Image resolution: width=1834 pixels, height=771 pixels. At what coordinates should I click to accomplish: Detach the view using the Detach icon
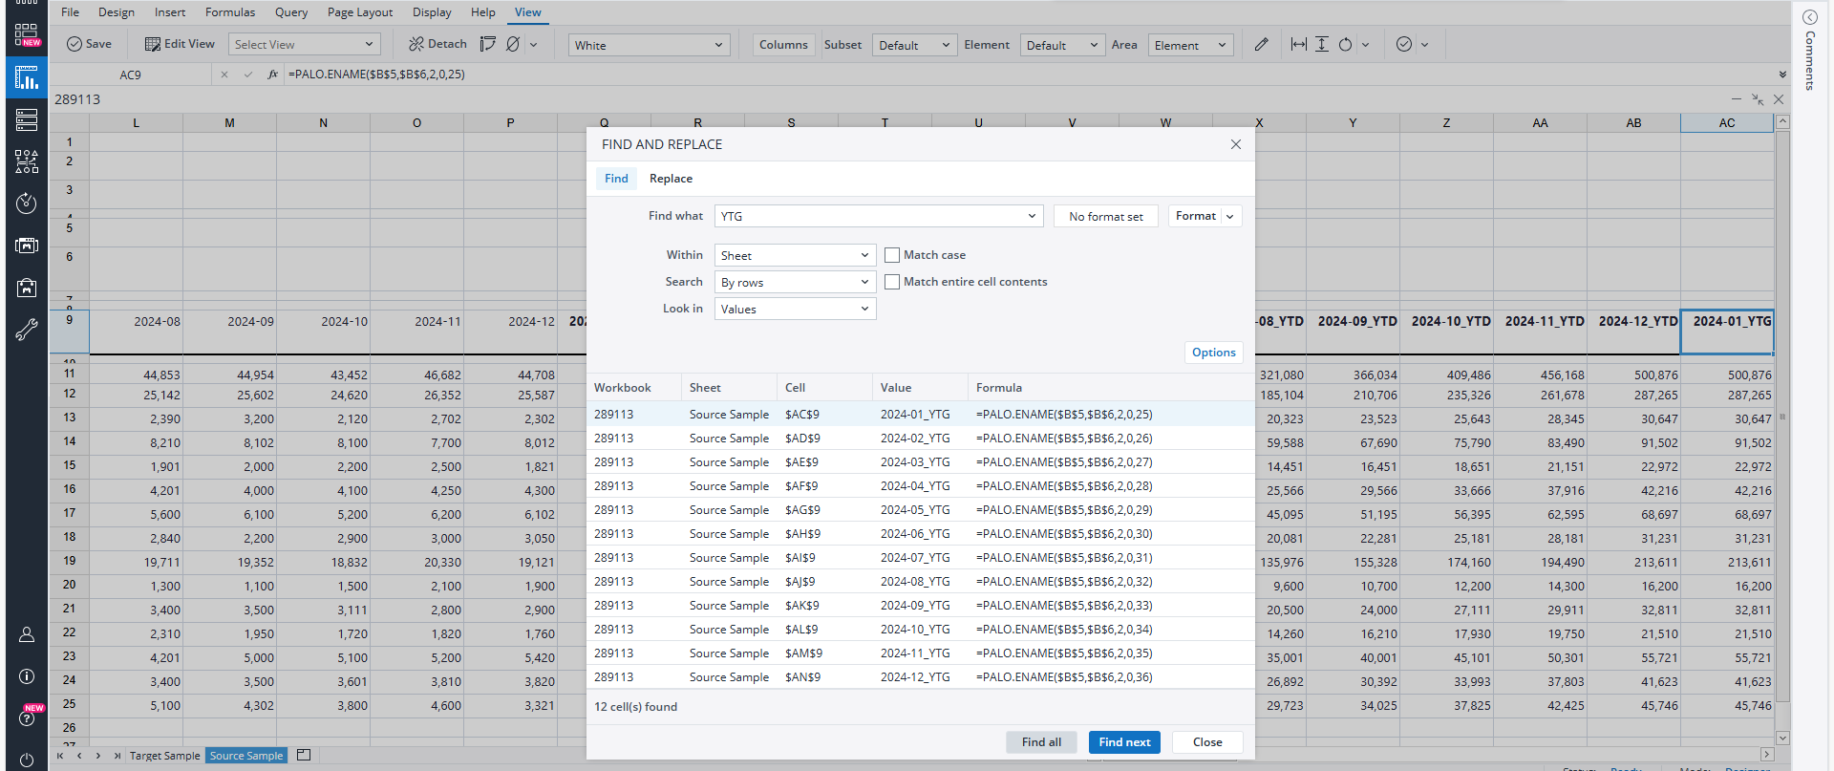[x=416, y=45]
